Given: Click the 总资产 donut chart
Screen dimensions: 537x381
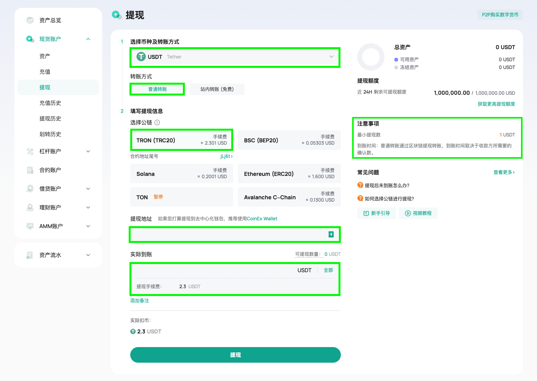Looking at the screenshot, I should (371, 57).
